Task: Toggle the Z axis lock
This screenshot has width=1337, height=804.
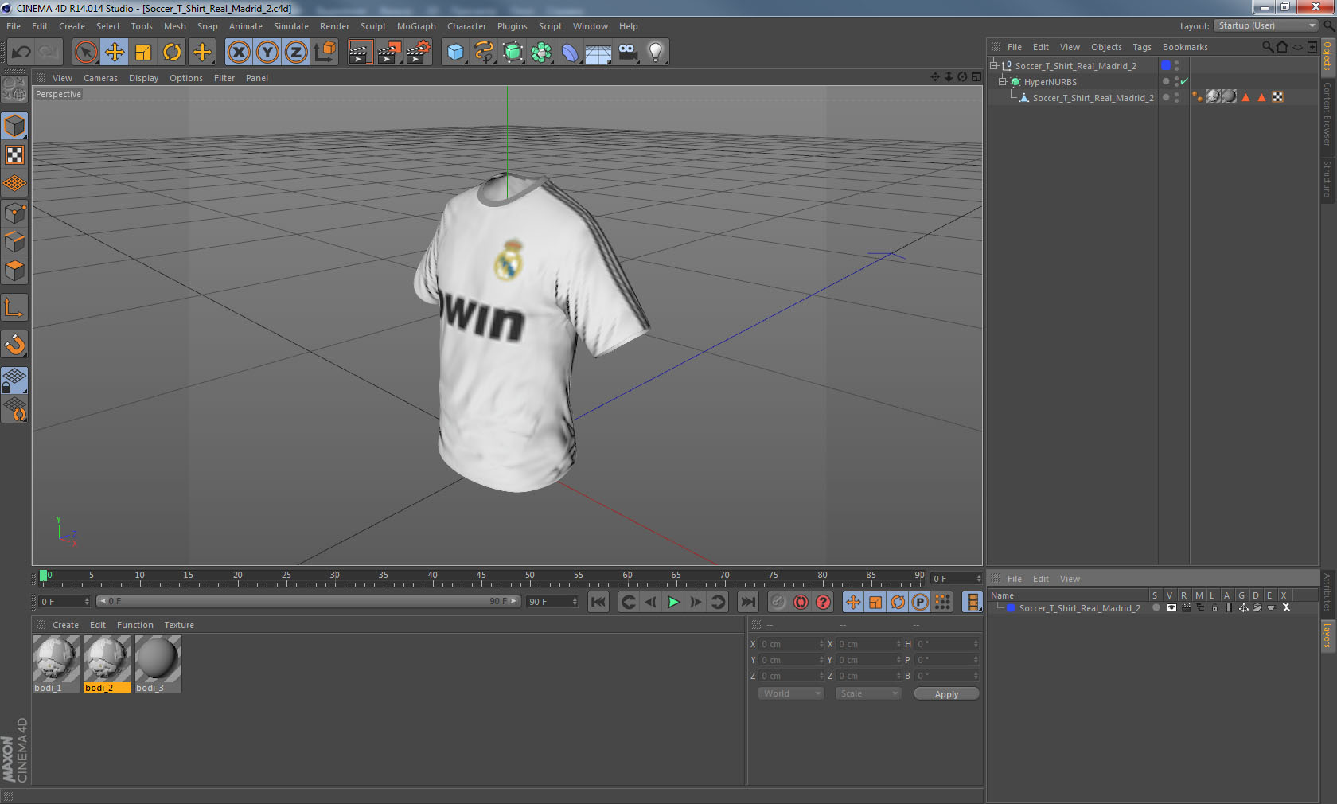Action: click(296, 53)
